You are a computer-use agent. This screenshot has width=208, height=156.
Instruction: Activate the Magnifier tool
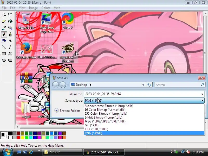coord(10,28)
